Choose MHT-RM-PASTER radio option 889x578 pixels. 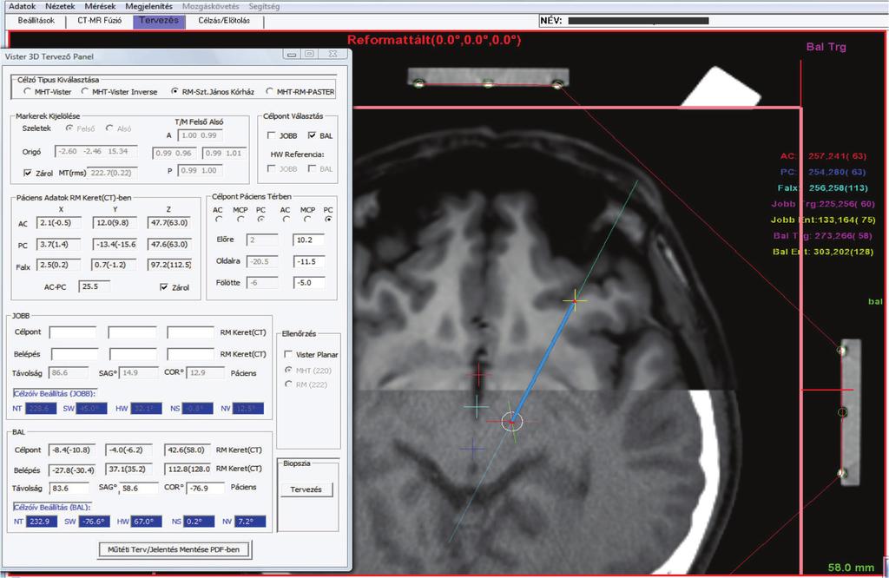point(269,91)
